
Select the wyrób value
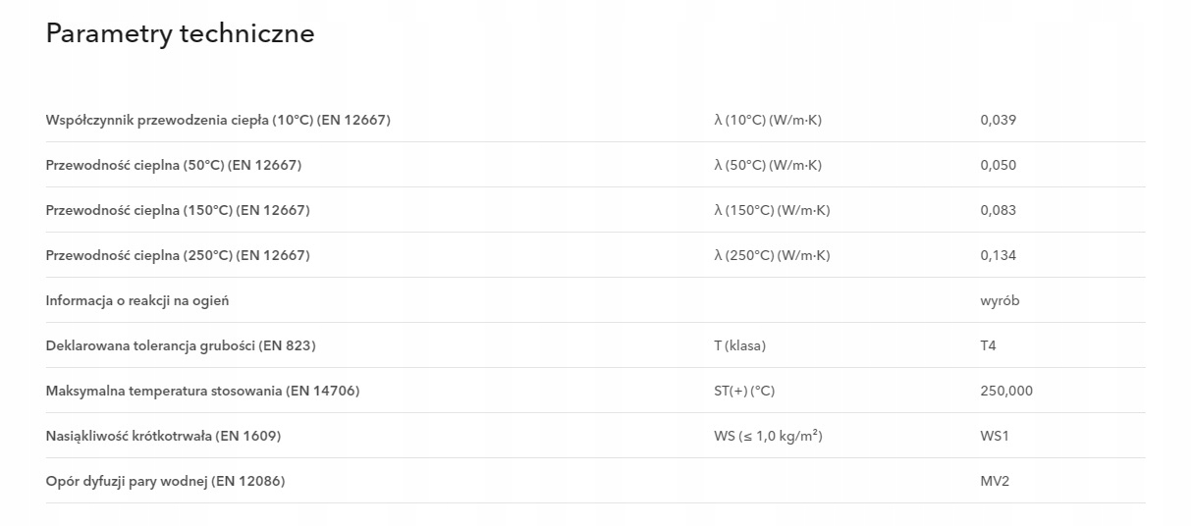click(x=1000, y=300)
